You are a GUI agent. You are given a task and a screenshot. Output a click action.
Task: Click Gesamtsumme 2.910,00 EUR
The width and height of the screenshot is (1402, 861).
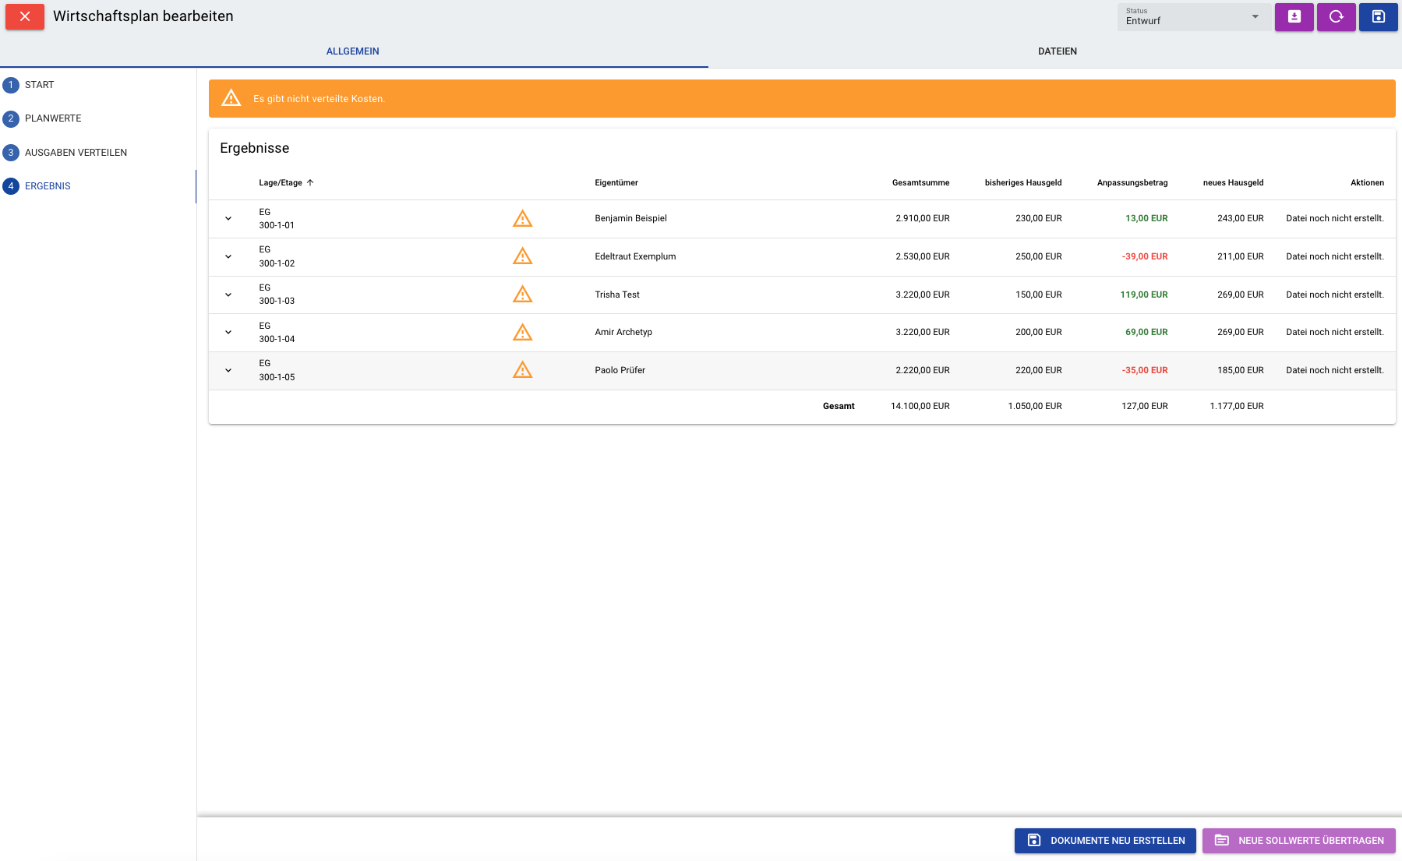[x=923, y=219]
